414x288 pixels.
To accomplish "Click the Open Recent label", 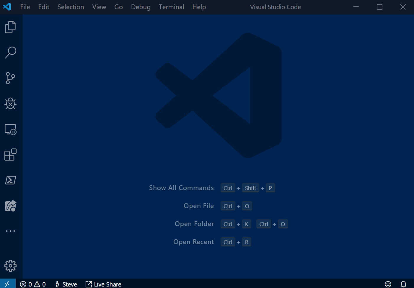I will tap(194, 242).
